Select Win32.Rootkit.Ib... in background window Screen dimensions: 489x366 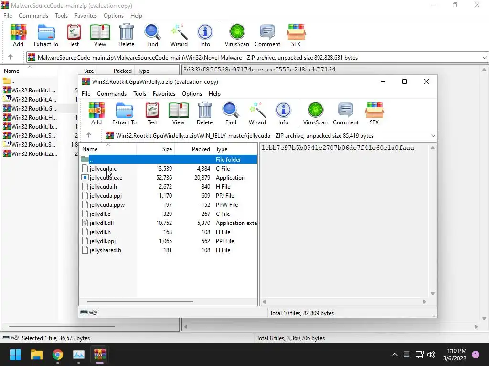coord(34,126)
